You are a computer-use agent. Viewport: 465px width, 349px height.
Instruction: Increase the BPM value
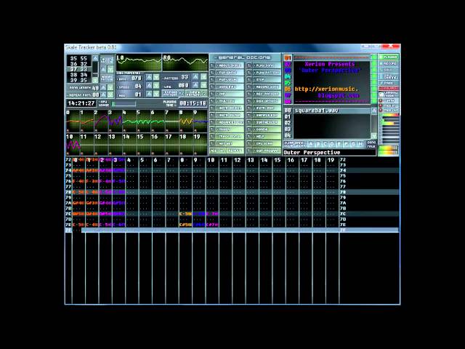pyautogui.click(x=149, y=78)
